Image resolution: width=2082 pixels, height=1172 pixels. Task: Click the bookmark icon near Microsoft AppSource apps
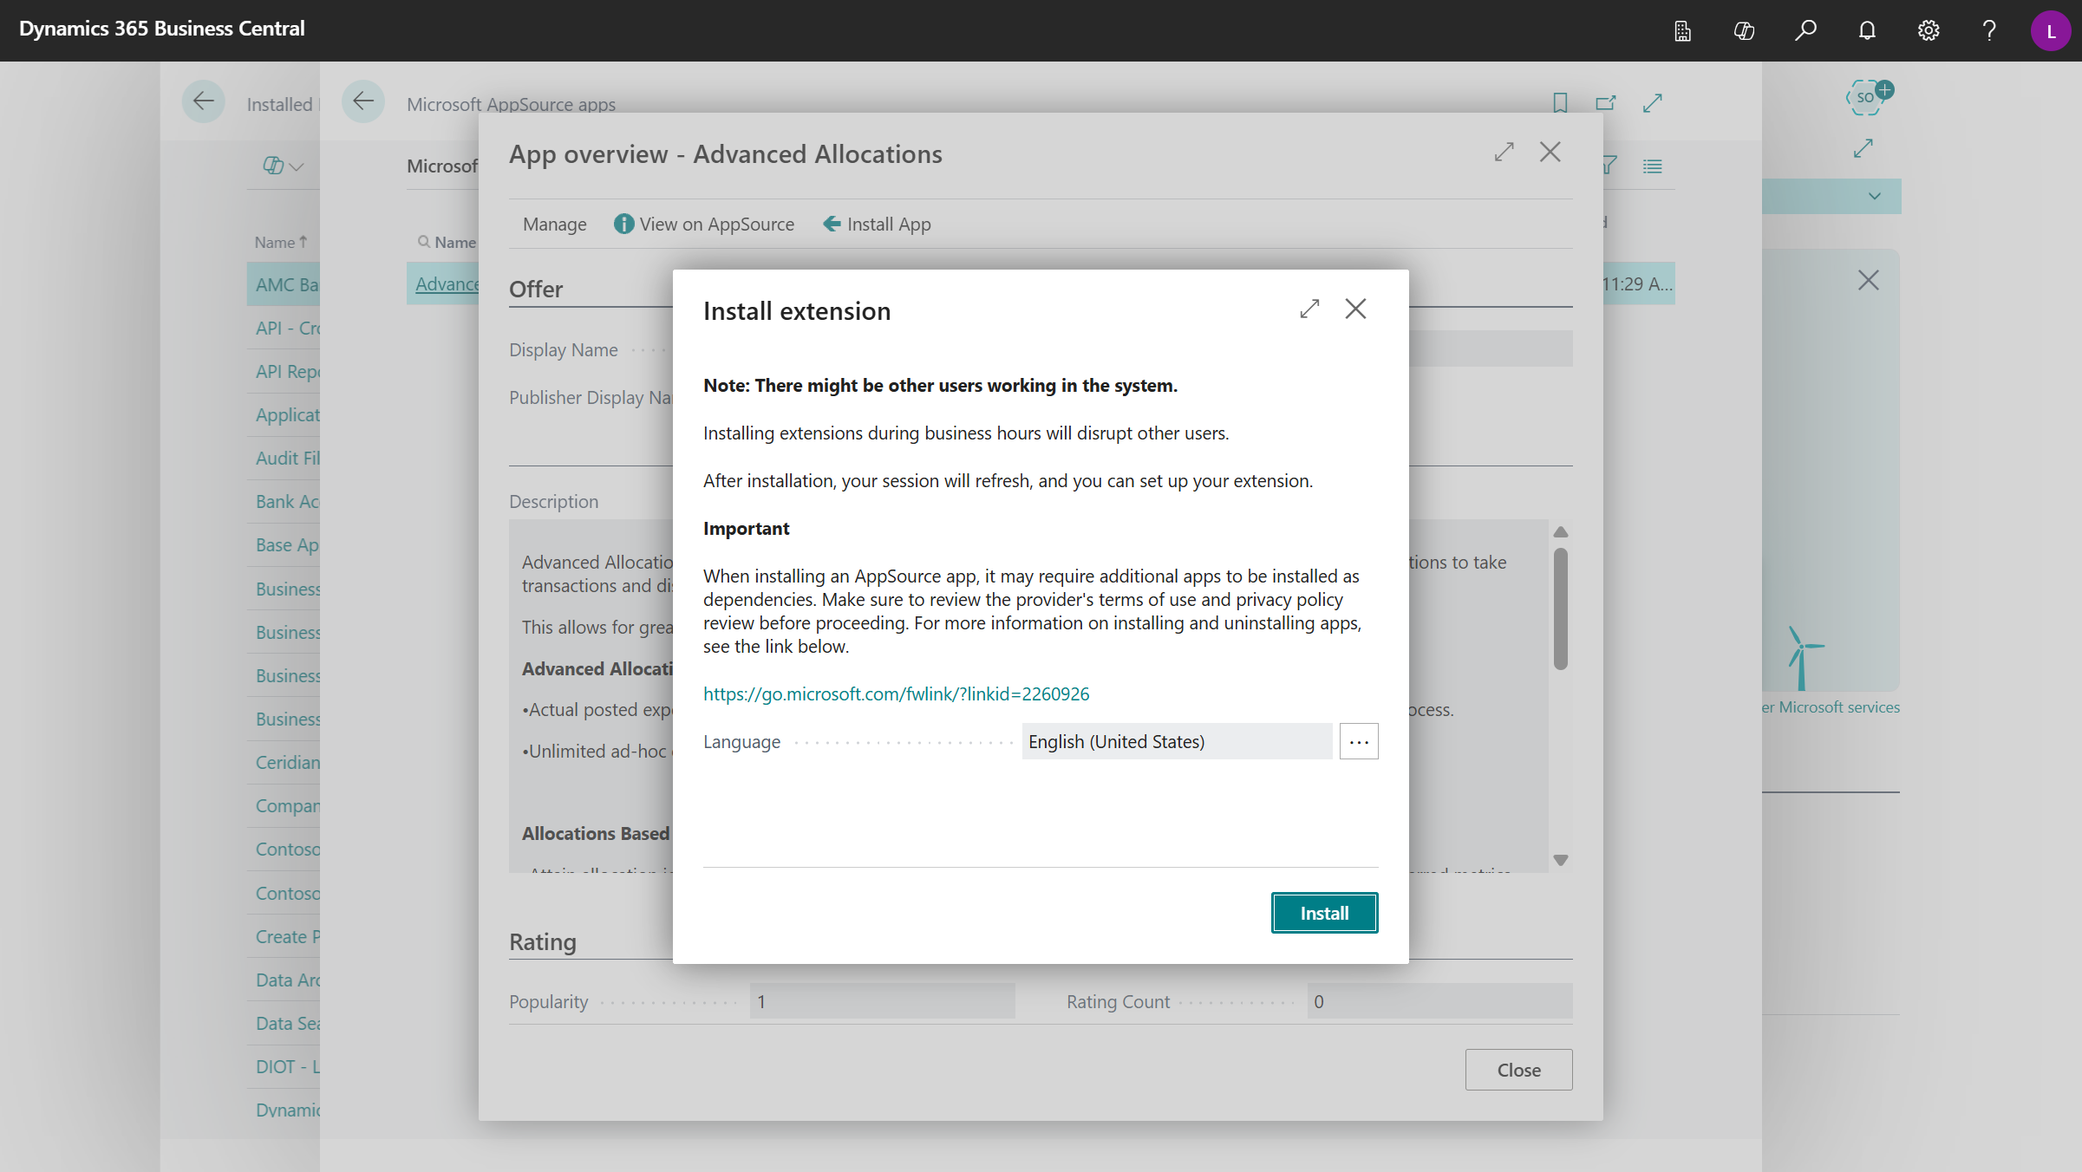[1559, 102]
